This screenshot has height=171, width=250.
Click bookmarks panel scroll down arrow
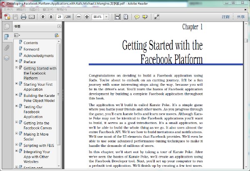coord(59,166)
